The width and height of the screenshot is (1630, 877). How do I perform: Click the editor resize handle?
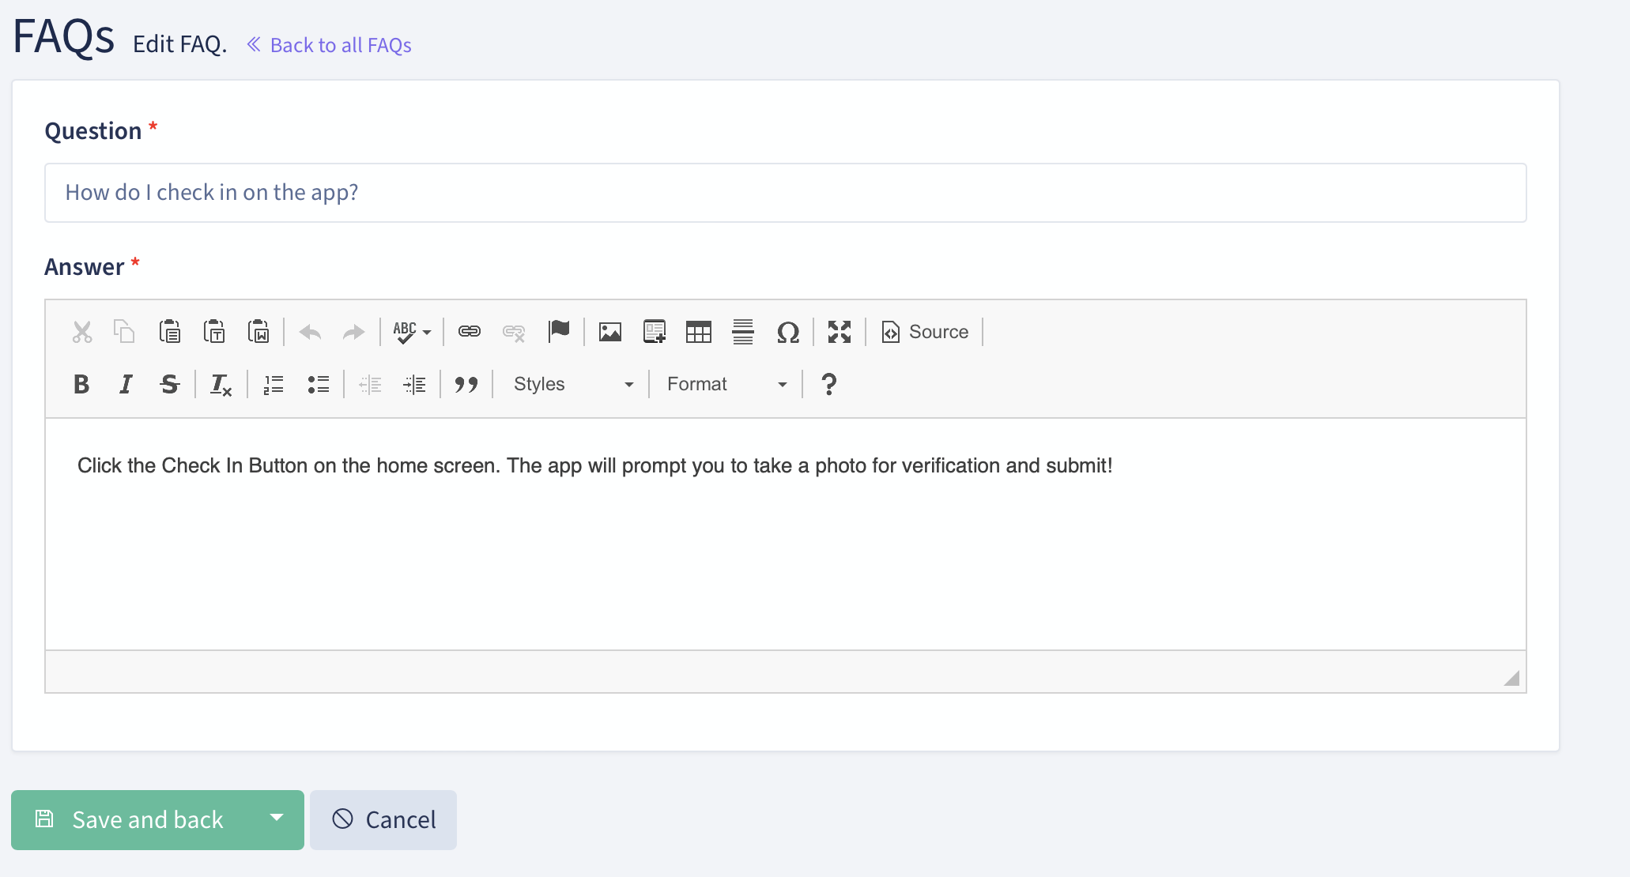coord(1511,678)
